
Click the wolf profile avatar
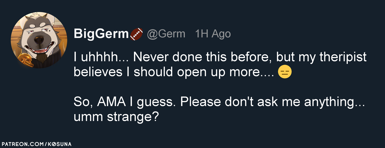click(38, 40)
